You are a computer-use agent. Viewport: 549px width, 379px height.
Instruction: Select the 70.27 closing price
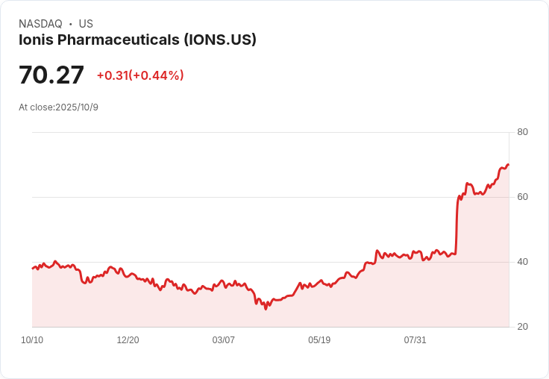click(x=51, y=75)
